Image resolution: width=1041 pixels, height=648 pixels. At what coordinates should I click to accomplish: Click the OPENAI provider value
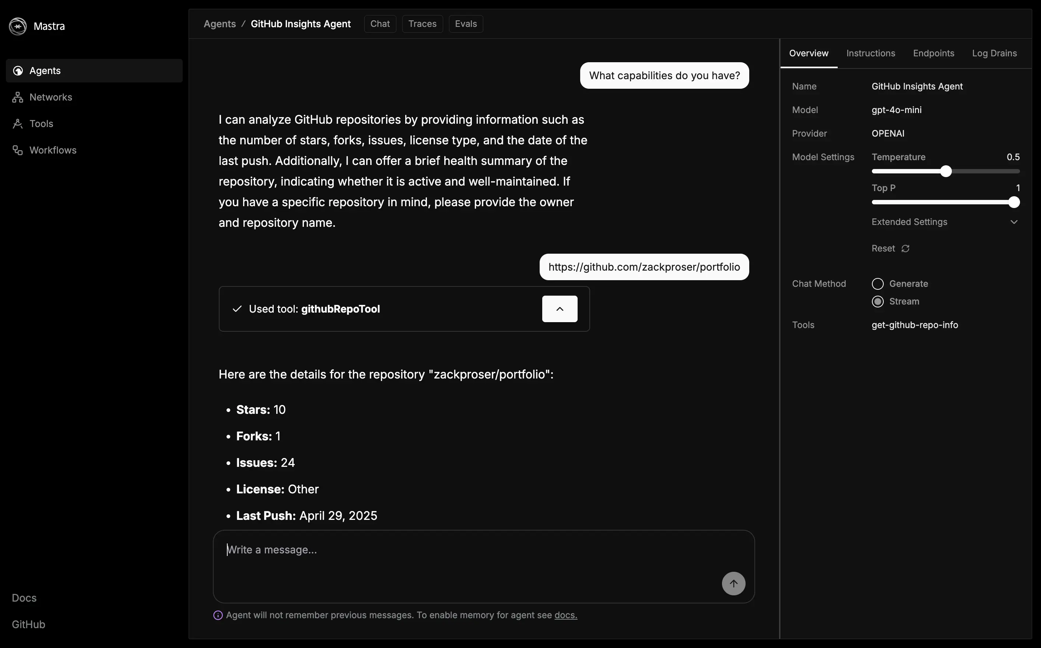tap(888, 133)
